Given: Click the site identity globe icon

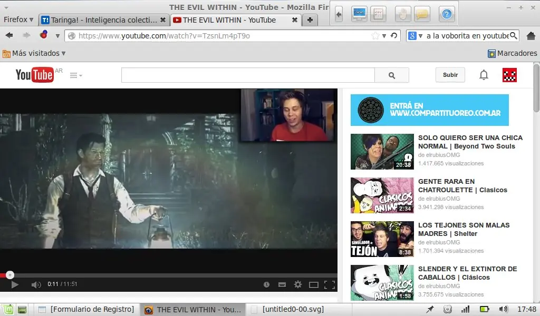Looking at the screenshot, I should pyautogui.click(x=71, y=36).
